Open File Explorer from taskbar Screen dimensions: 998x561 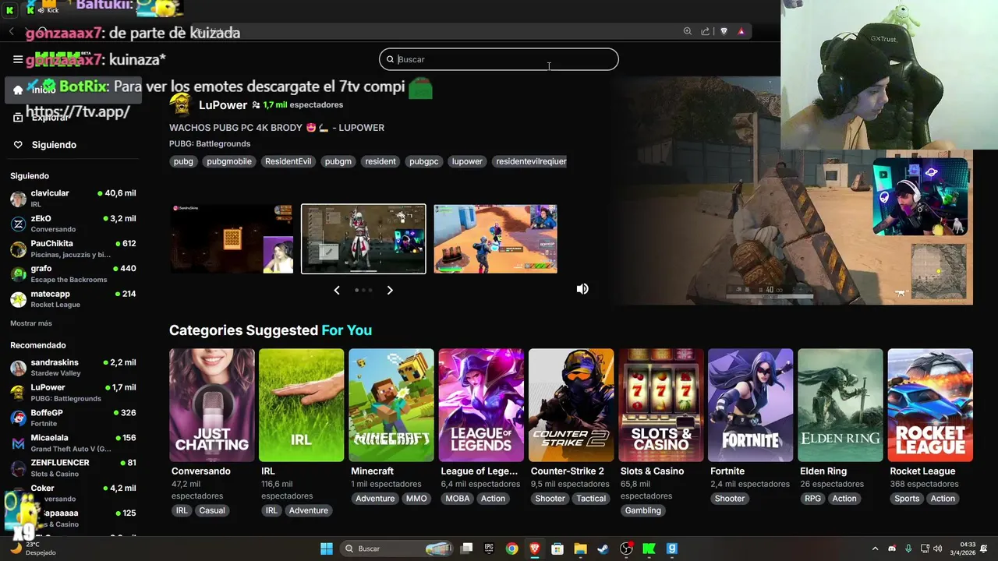[580, 549]
